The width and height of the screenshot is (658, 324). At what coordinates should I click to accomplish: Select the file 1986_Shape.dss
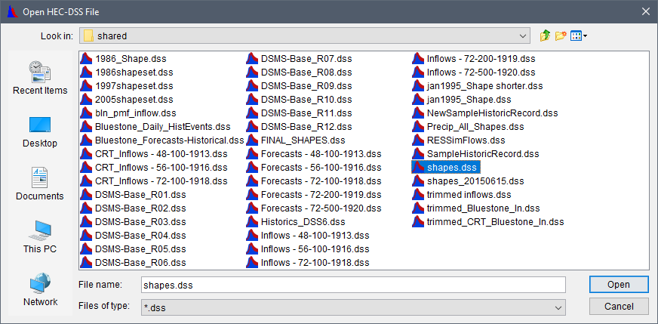point(131,59)
